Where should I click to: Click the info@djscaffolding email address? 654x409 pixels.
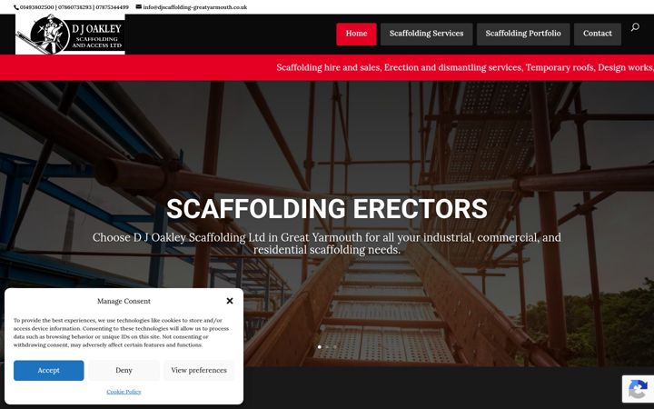195,7
